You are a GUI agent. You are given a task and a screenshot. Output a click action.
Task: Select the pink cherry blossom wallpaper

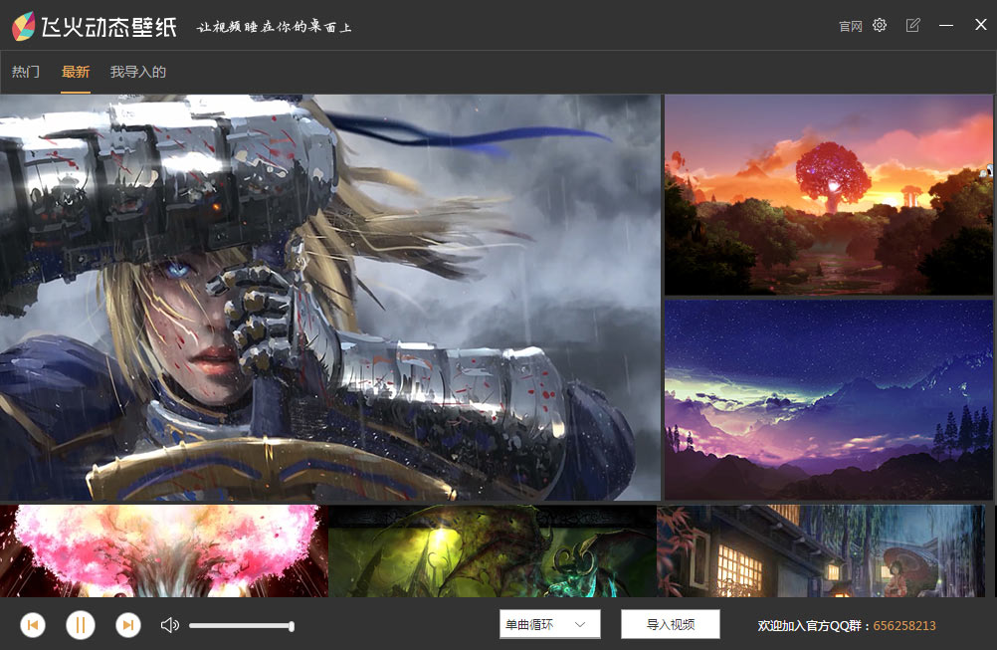(164, 550)
